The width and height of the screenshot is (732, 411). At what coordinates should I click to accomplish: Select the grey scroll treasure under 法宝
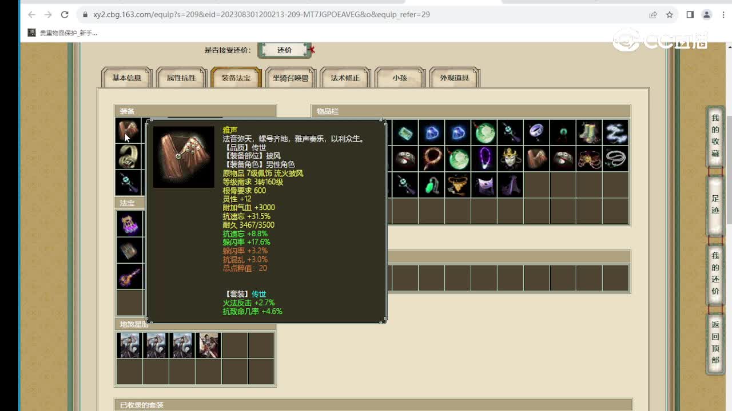pos(130,250)
